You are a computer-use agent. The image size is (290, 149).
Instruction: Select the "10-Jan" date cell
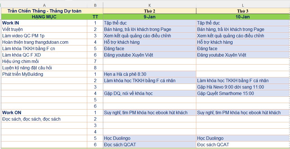(x=243, y=17)
